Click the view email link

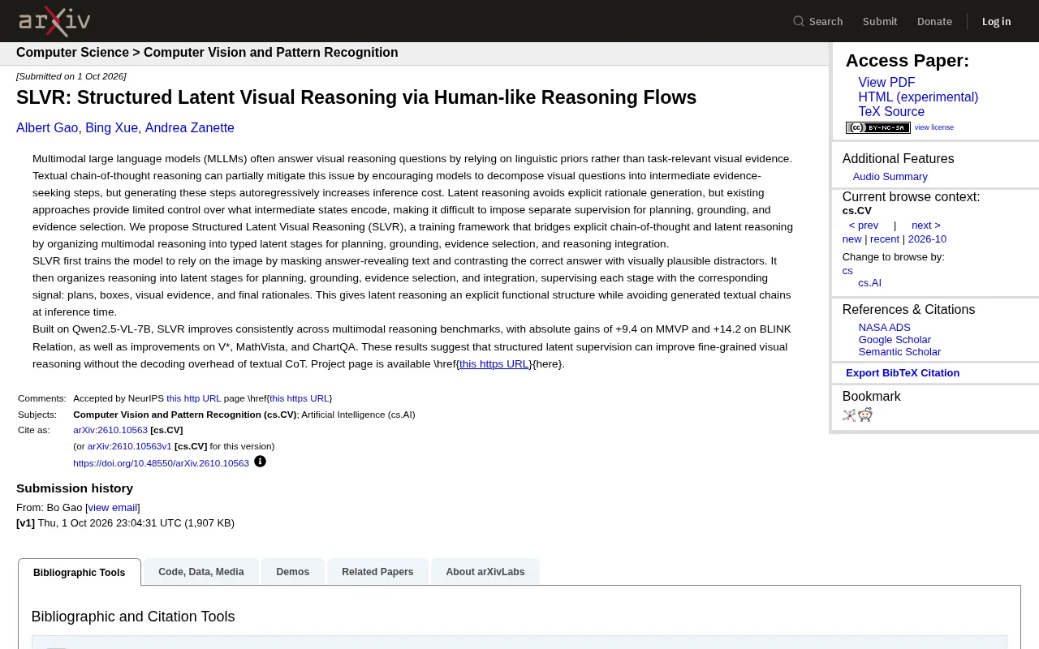coord(113,508)
